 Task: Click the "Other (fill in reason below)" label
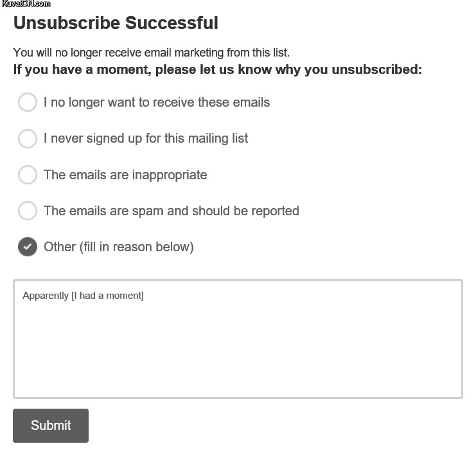coord(118,247)
